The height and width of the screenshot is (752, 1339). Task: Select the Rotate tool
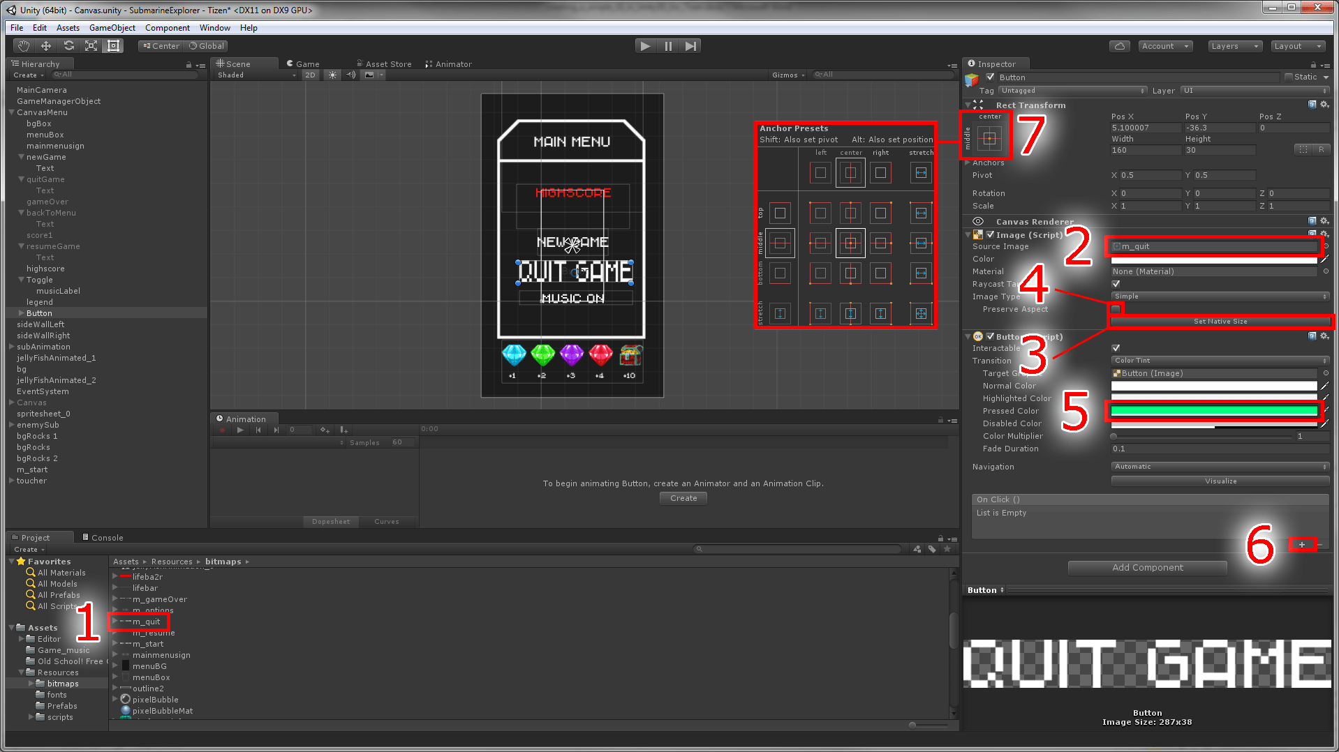coord(68,45)
